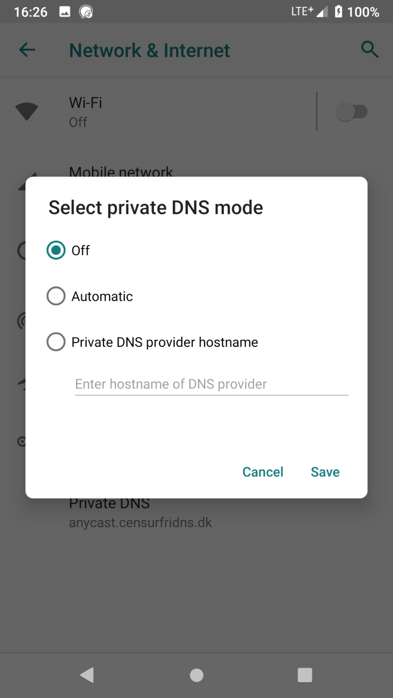This screenshot has height=698, width=393.
Task: Select the Off DNS mode radio button
Action: (55, 250)
